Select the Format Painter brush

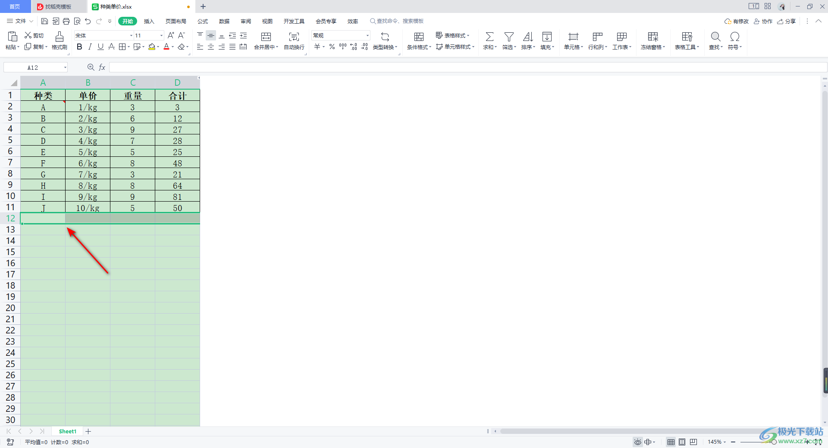(60, 41)
